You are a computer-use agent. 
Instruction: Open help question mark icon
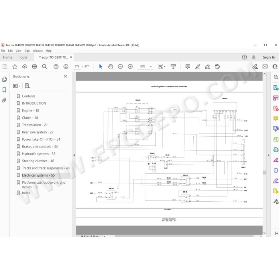(x=244, y=57)
